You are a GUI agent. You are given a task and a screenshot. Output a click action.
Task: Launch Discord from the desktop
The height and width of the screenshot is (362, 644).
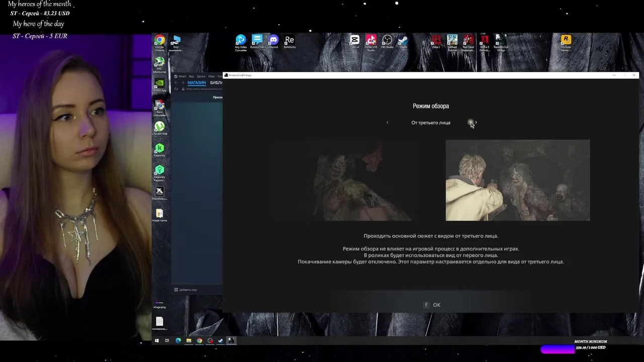(273, 42)
